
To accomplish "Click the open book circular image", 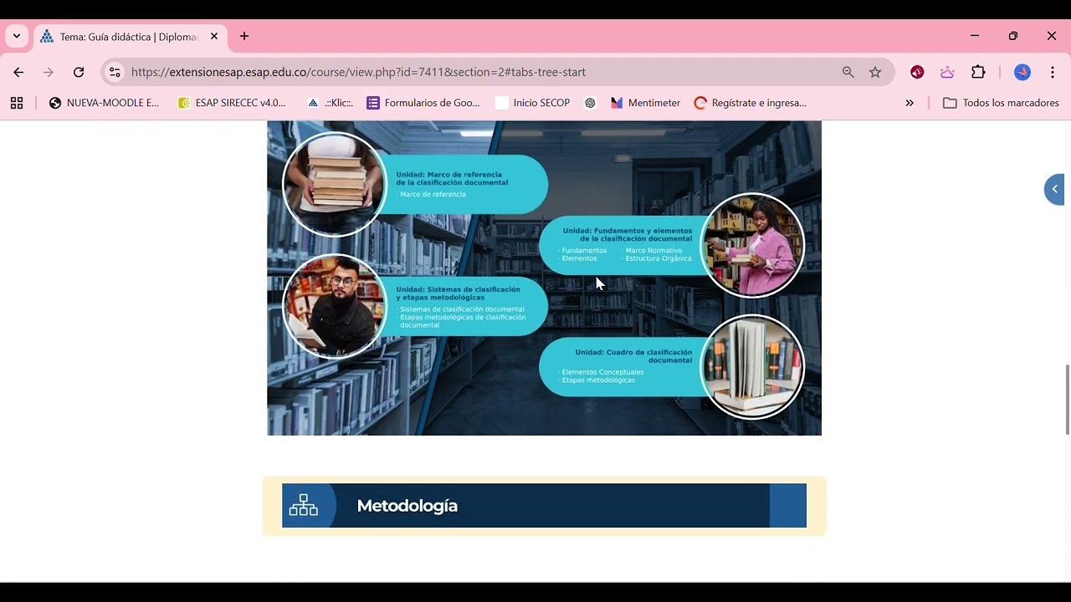I will point(752,366).
